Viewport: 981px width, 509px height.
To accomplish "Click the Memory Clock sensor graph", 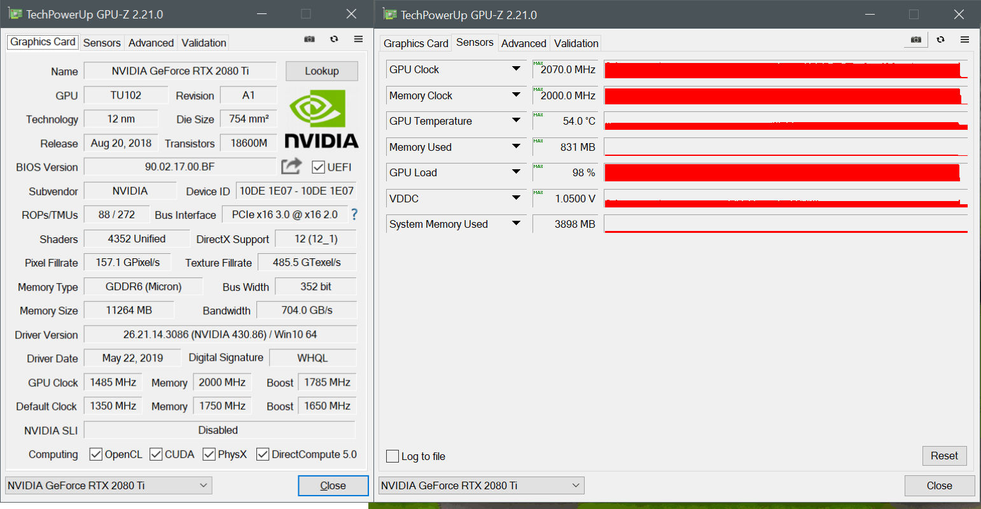I will [x=786, y=95].
